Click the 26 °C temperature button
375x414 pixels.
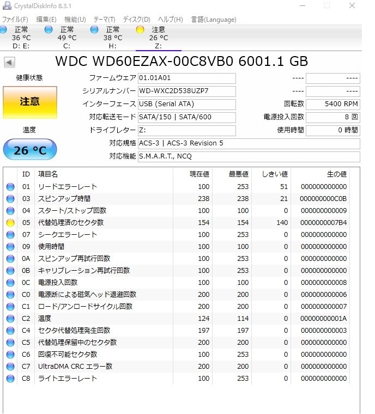tap(30, 149)
